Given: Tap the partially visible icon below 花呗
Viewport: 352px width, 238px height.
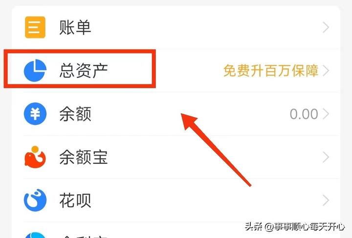Looking at the screenshot, I should click(x=35, y=235).
